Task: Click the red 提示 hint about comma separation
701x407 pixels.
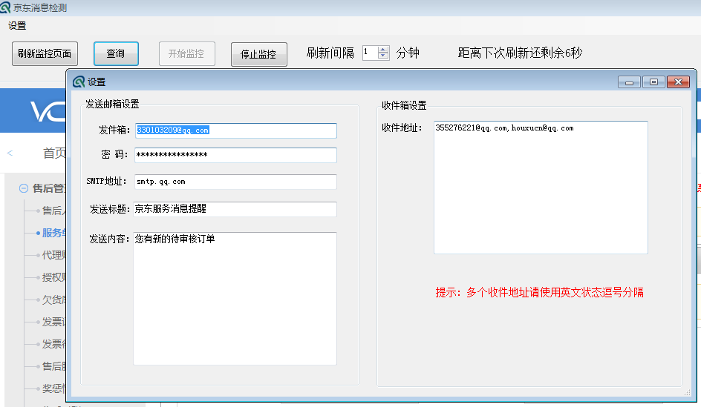Action: pos(540,292)
